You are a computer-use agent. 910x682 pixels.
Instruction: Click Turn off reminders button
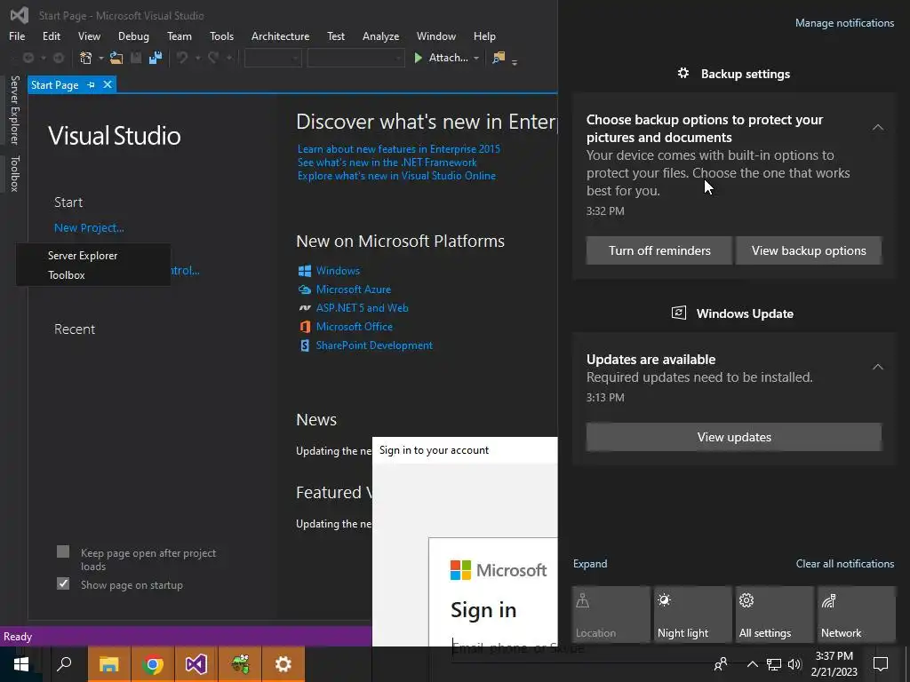click(659, 250)
